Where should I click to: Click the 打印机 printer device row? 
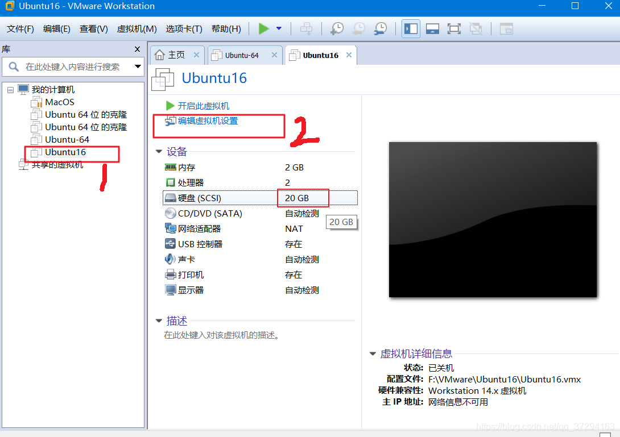[x=260, y=275]
